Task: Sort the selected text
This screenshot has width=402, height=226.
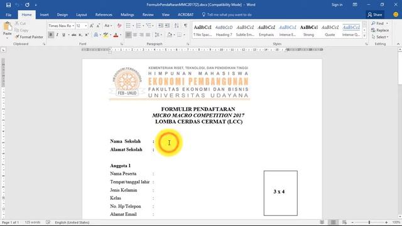Action: click(177, 26)
